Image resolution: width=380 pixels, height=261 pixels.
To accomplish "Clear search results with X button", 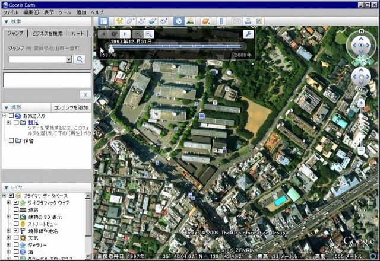I will 85,95.
